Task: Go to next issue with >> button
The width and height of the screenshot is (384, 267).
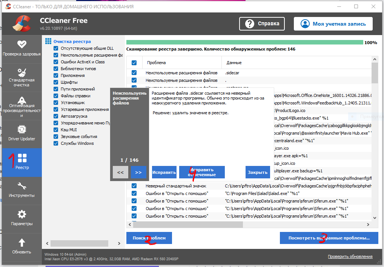Action: point(138,172)
